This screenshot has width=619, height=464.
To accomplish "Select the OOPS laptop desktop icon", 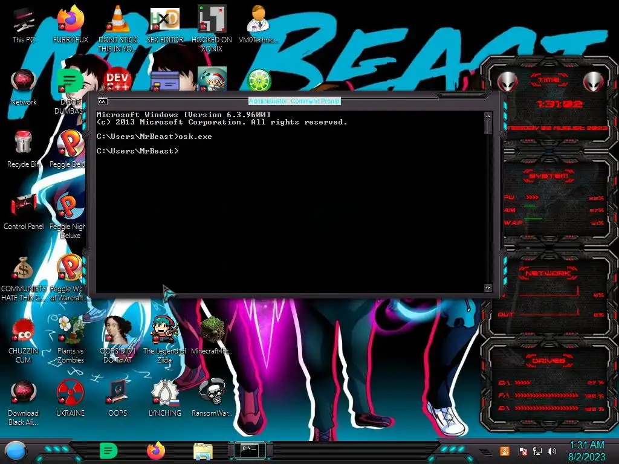I will [118, 398].
